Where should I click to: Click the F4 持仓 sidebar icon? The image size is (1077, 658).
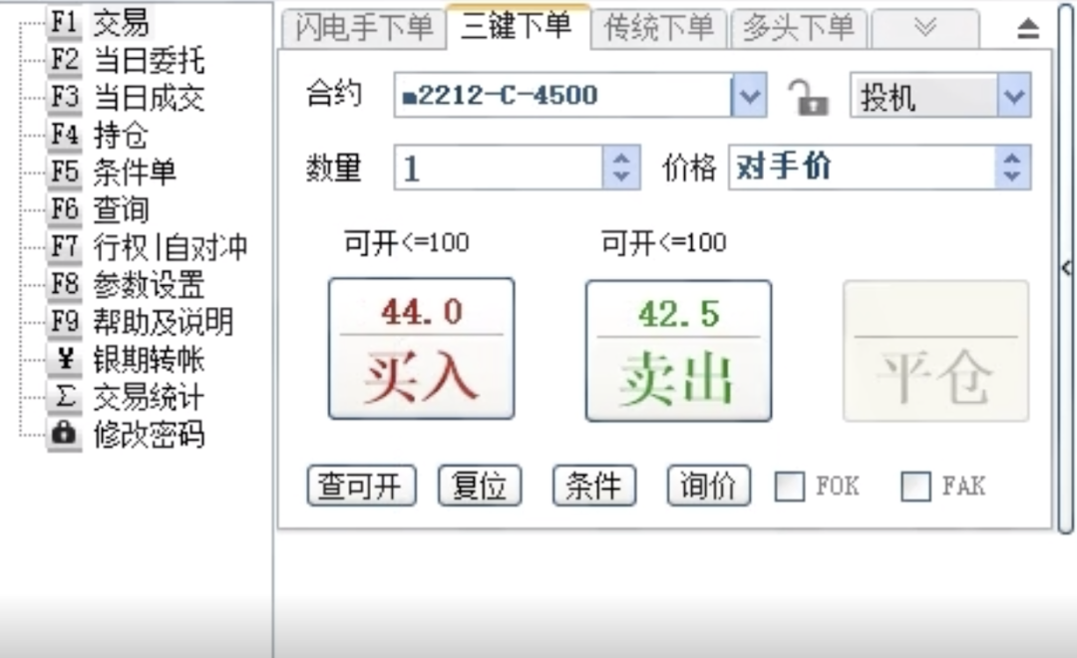tap(63, 136)
